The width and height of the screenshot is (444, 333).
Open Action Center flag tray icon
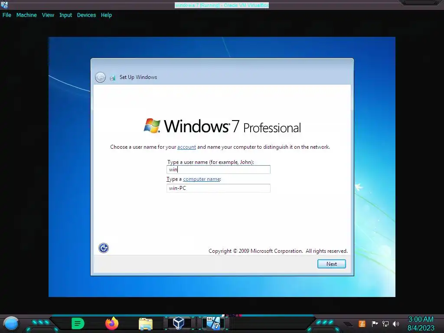375,323
